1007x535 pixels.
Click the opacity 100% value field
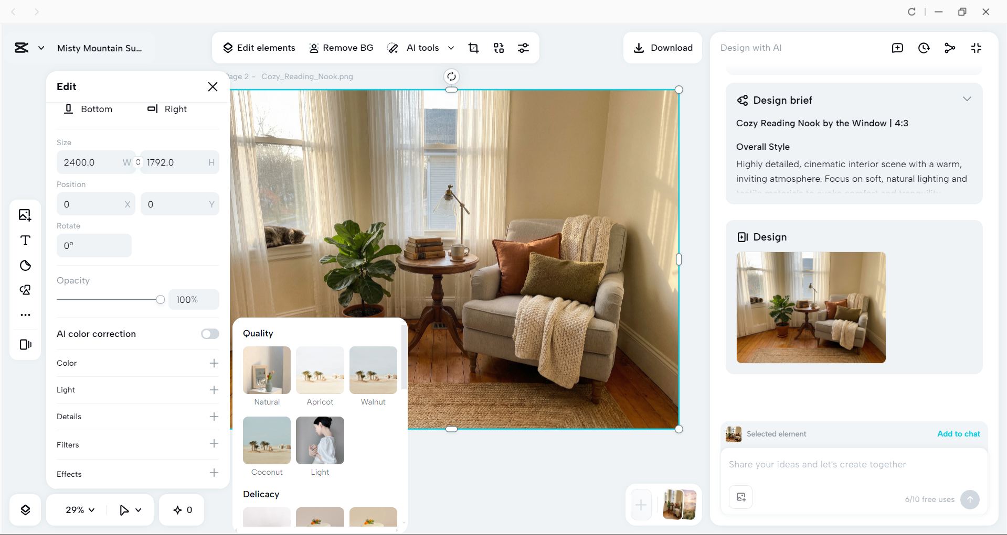pyautogui.click(x=194, y=300)
